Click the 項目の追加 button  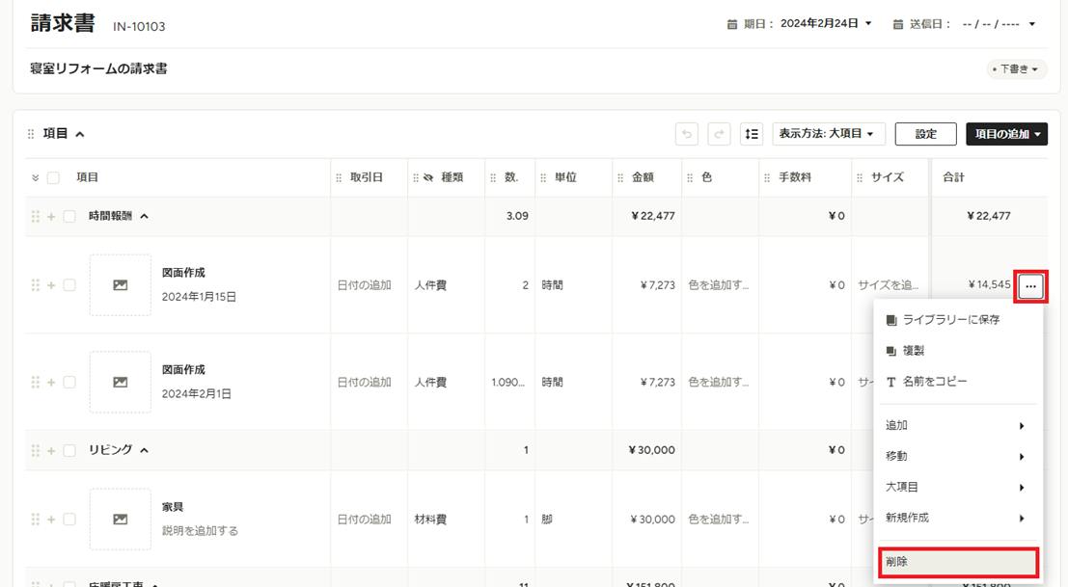pyautogui.click(x=1006, y=134)
